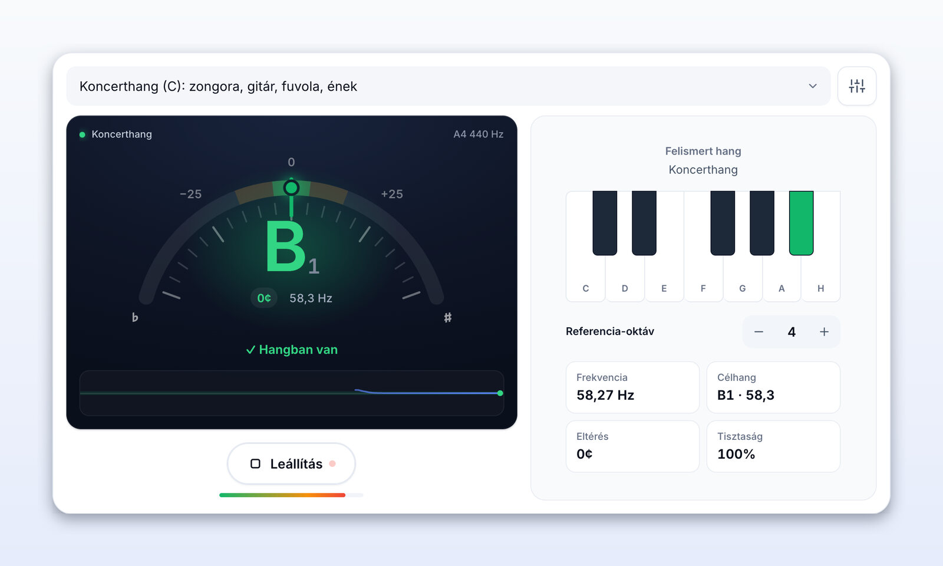Click the Frekvencia 58,27 Hz card

[x=632, y=387]
